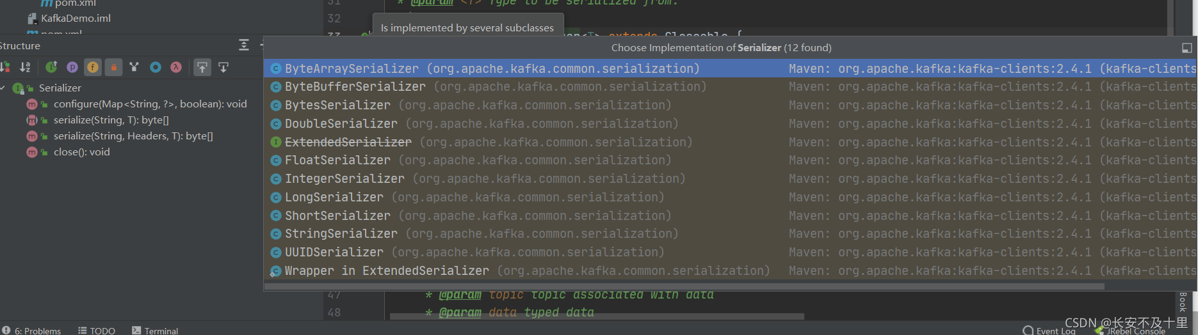Open popup in Find tool window icon
The height and width of the screenshot is (335, 1198).
pyautogui.click(x=1186, y=48)
